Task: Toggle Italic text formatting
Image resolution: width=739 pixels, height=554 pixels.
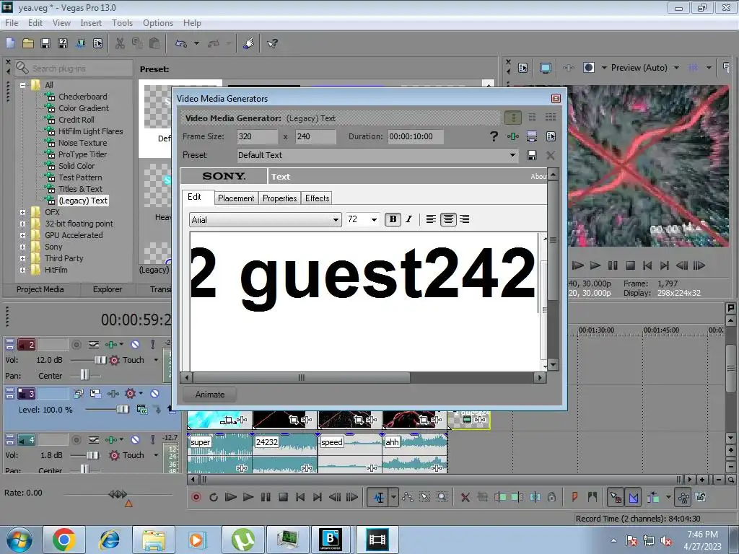Action: click(x=408, y=219)
